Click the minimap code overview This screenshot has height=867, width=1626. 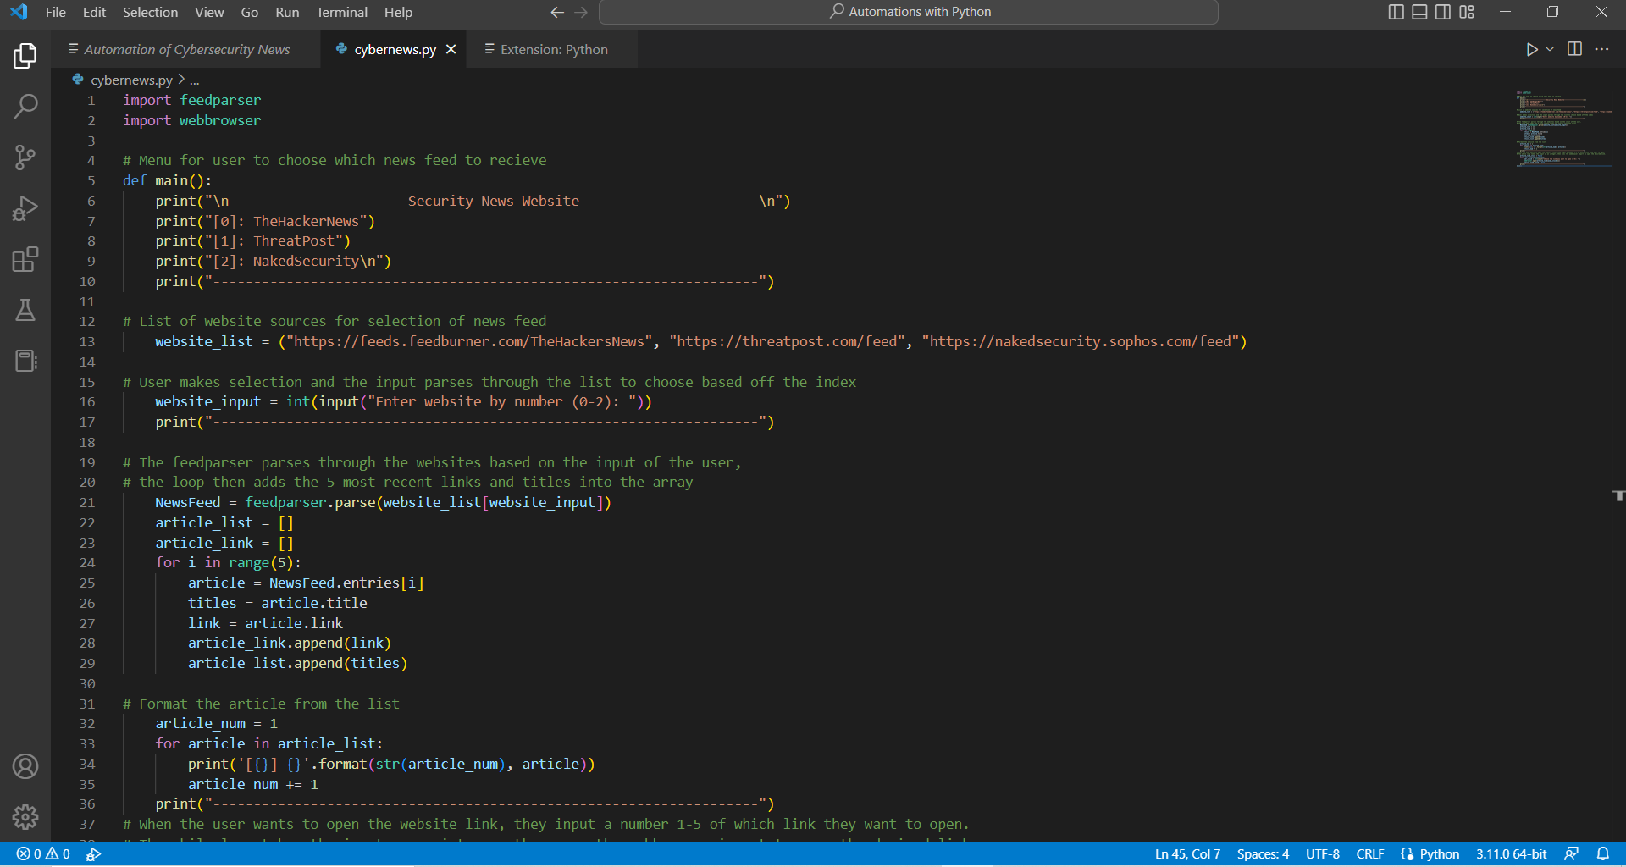pyautogui.click(x=1562, y=128)
